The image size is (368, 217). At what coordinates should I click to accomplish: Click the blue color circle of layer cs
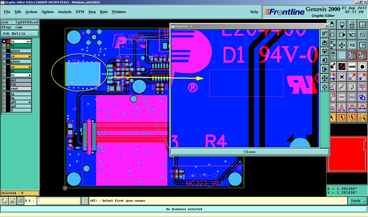8,56
